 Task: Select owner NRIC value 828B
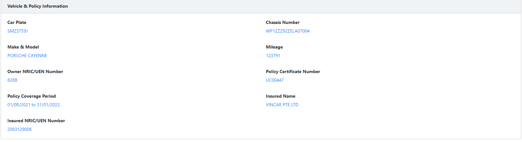point(12,80)
